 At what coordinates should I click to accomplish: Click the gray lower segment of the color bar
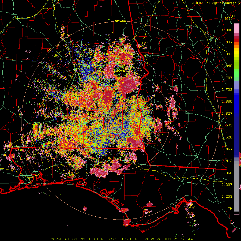click(236, 186)
